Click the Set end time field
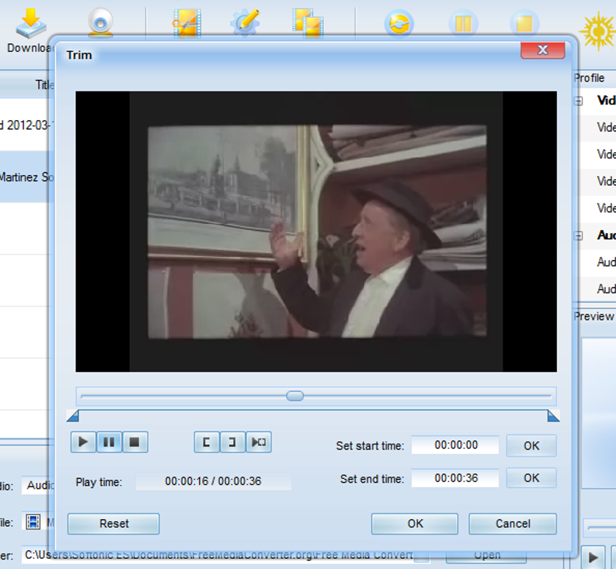 pos(455,478)
